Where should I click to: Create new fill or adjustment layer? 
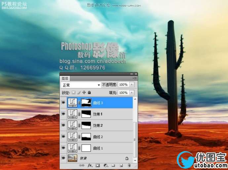tap(106, 165)
